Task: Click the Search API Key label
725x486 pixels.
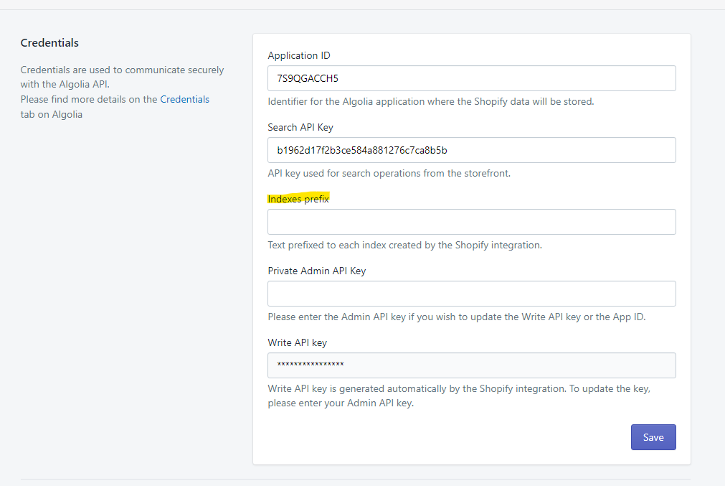Action: pyautogui.click(x=300, y=127)
